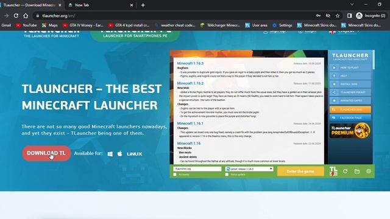Open the browser side panel icon
The image size is (390, 219).
click(x=349, y=16)
